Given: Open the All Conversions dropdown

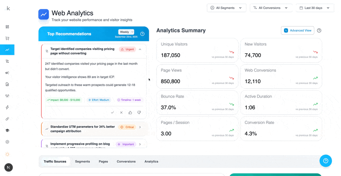Looking at the screenshot, I should pyautogui.click(x=271, y=8).
